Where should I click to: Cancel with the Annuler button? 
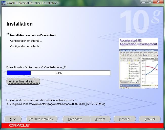coord(150,119)
